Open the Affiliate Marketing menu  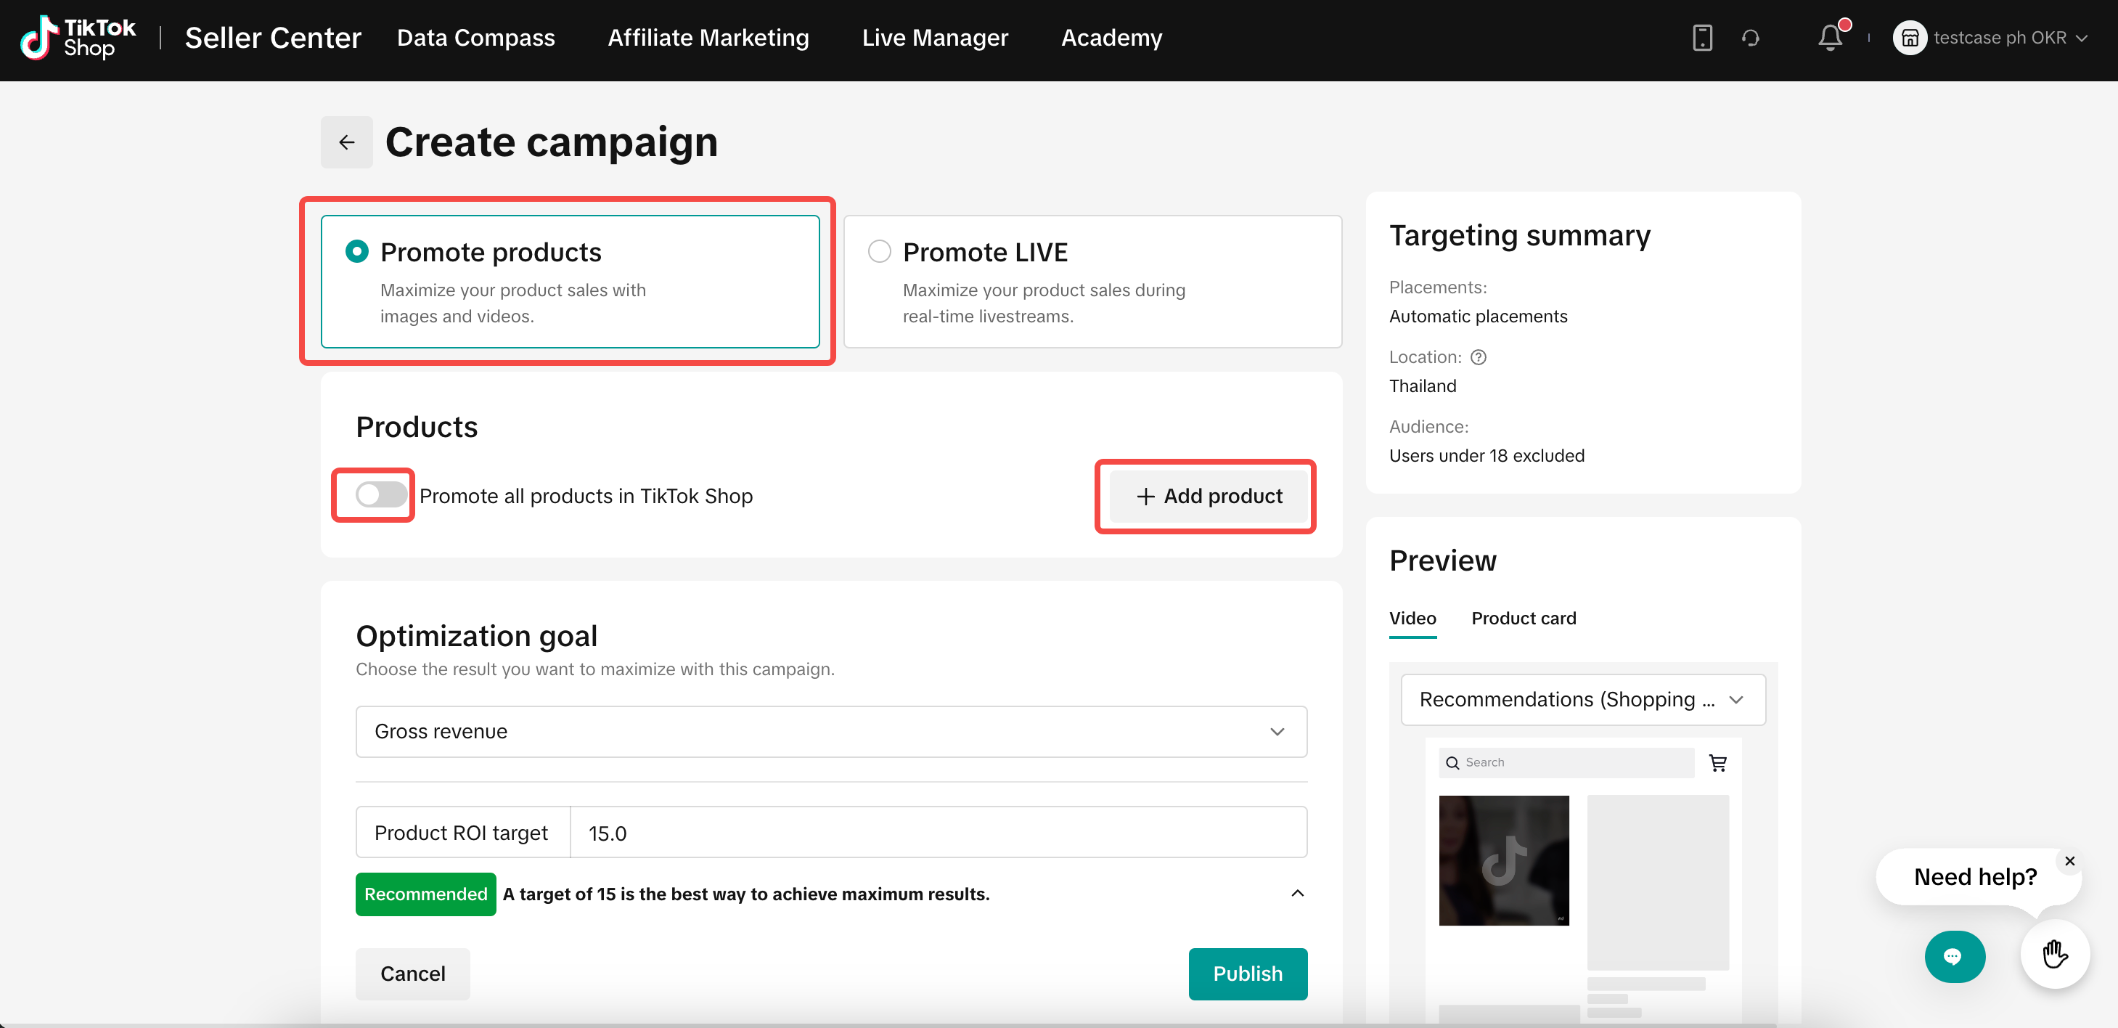pos(708,38)
